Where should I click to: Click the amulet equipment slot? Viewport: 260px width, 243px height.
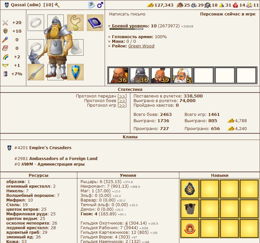tap(75, 23)
